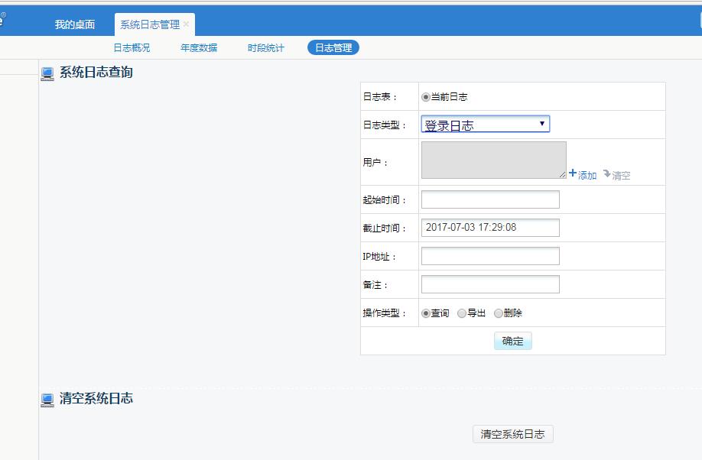Go to 年度数据 sub-tab

199,47
